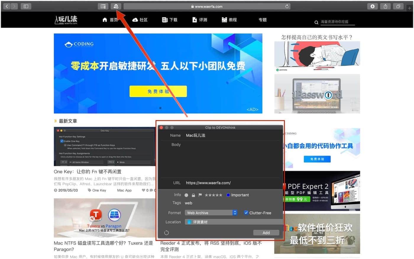The image size is (414, 259).
Task: Click the refresh icon in the clipper
Action: pos(166,233)
